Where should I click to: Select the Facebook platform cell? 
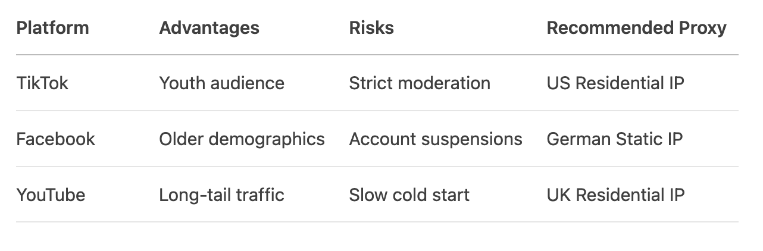pos(55,139)
